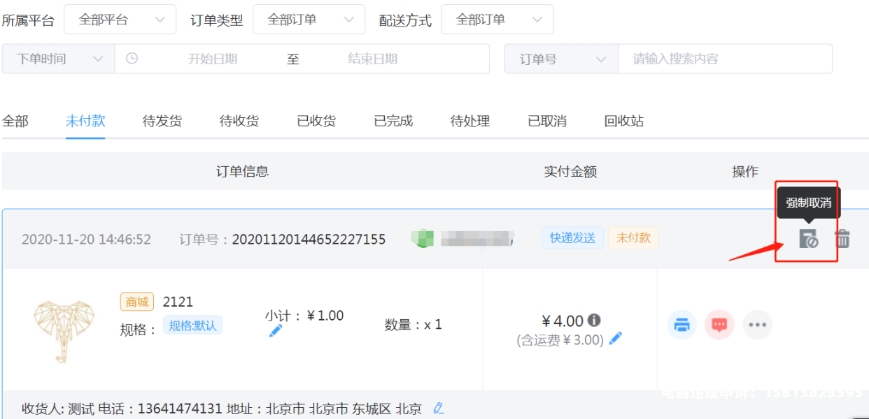Click the blue print order icon

[x=682, y=325]
